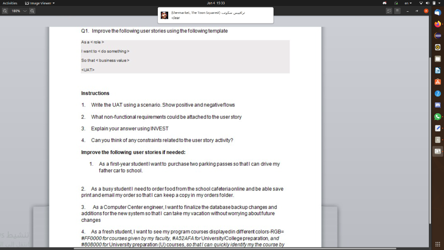Expand the Image Viewer title bar menu arrow
Screen dimensions: 444x250
[x=54, y=3]
